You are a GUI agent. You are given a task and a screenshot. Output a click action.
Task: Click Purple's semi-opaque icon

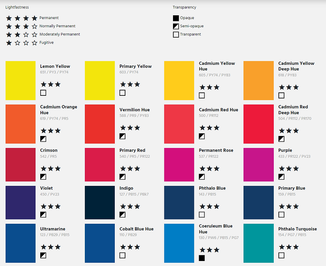coord(281,177)
